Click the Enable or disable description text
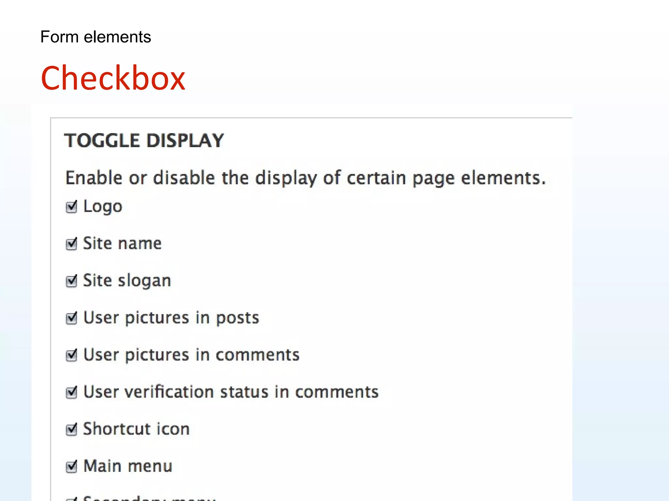 tap(306, 178)
